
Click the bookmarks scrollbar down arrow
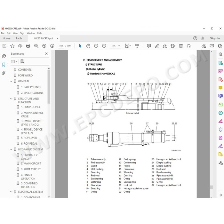(x=49, y=197)
